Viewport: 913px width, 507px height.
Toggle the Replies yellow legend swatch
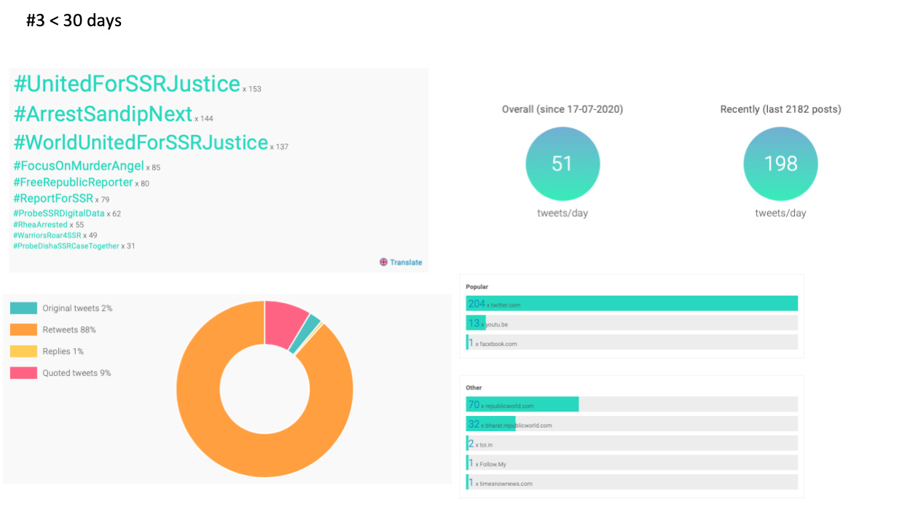[23, 351]
